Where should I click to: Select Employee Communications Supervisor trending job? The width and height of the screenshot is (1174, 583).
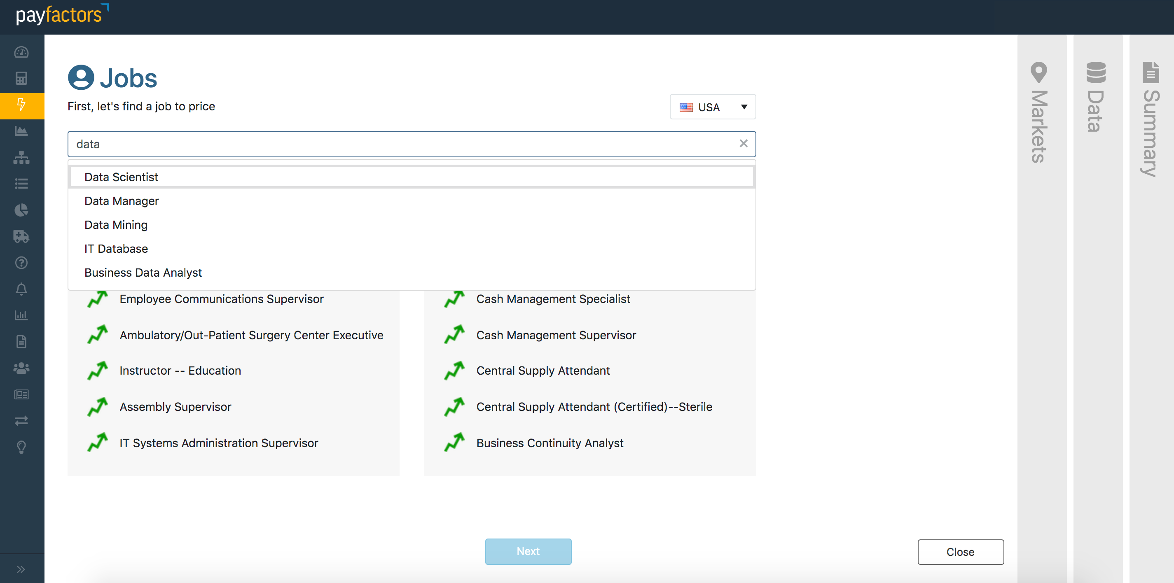click(222, 299)
